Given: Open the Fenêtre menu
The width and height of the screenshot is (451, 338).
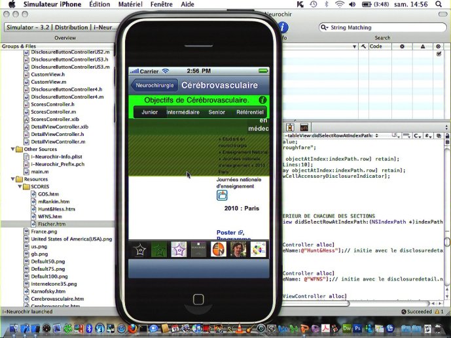Looking at the screenshot, I should 162,5.
